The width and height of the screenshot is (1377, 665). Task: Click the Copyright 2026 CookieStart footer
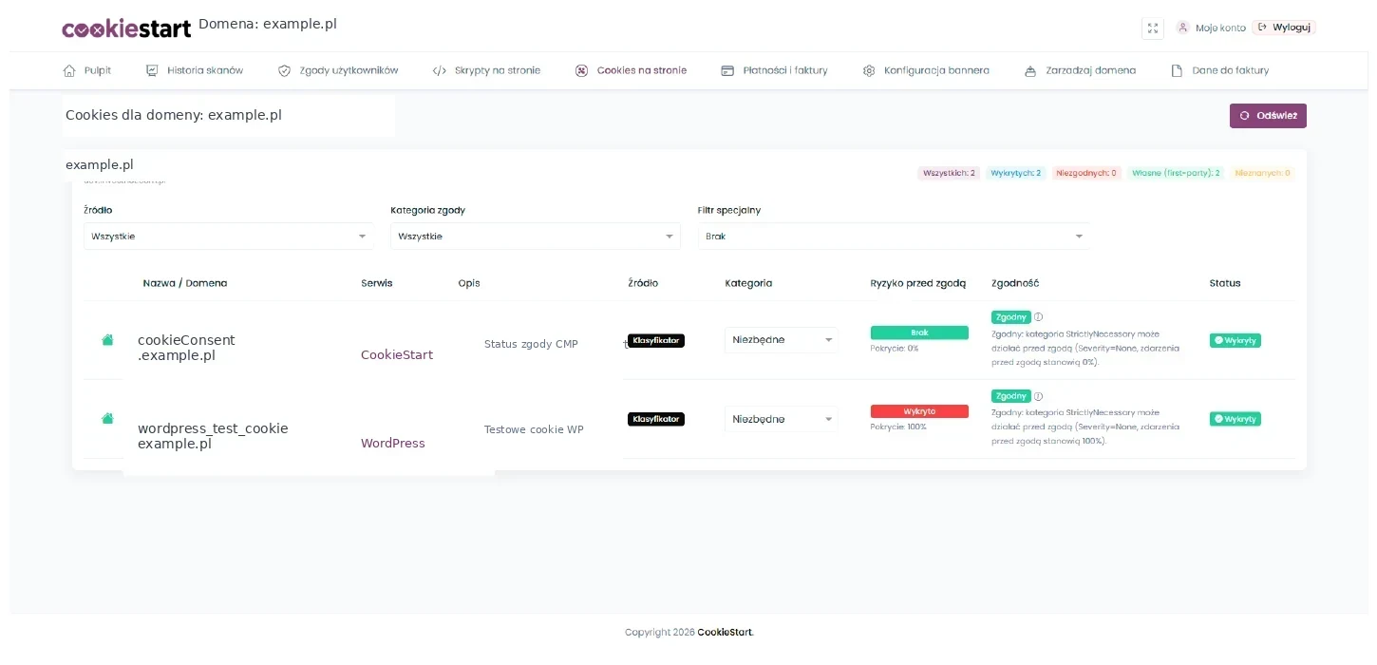click(689, 632)
